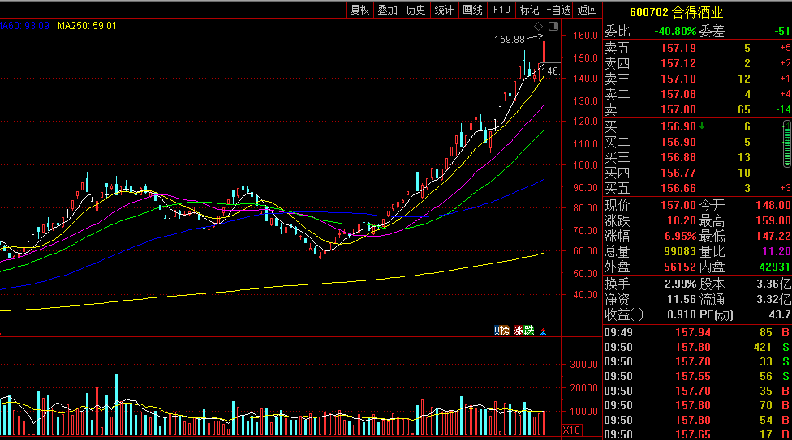792x440 pixels.
Task: Select the 卖五 157.19 ask row
Action: 697,48
